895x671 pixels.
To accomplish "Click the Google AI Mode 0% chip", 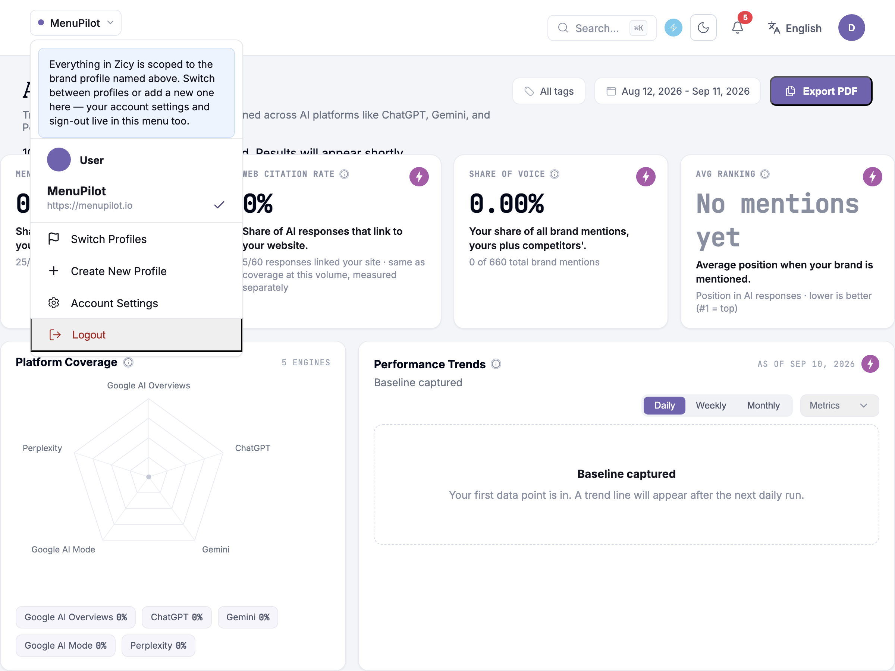I will 66,646.
